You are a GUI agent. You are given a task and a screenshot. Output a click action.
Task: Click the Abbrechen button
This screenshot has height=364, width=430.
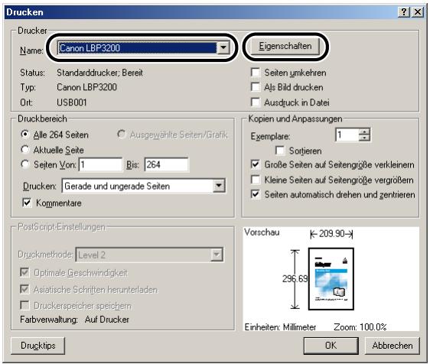point(393,346)
